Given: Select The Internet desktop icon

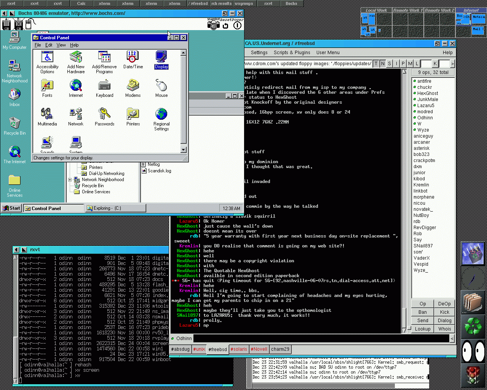Looking at the screenshot, I should coord(14,155).
